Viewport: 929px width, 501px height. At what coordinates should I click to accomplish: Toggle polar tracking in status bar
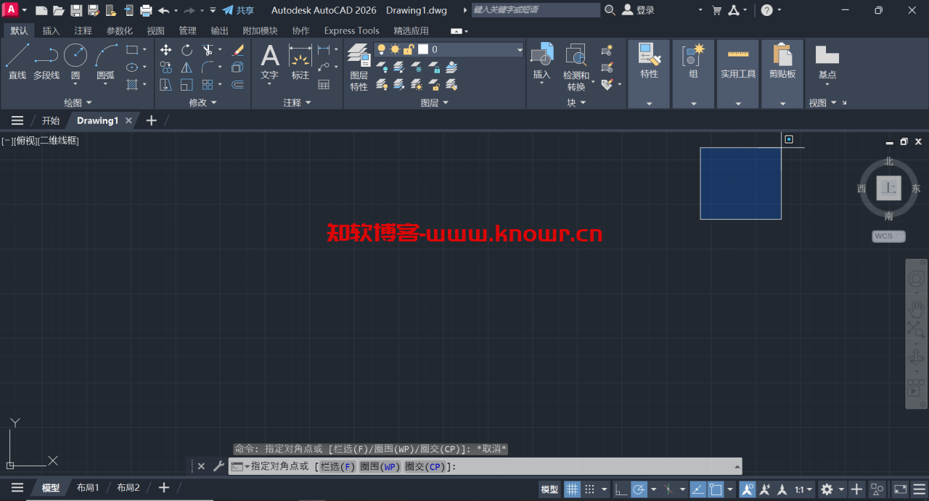(x=639, y=489)
